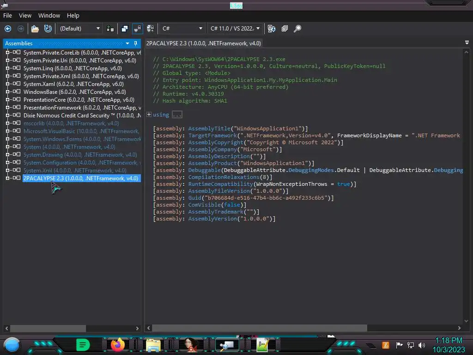Toggle show all types and members
Viewport: 473px width, 355px height.
point(150,29)
